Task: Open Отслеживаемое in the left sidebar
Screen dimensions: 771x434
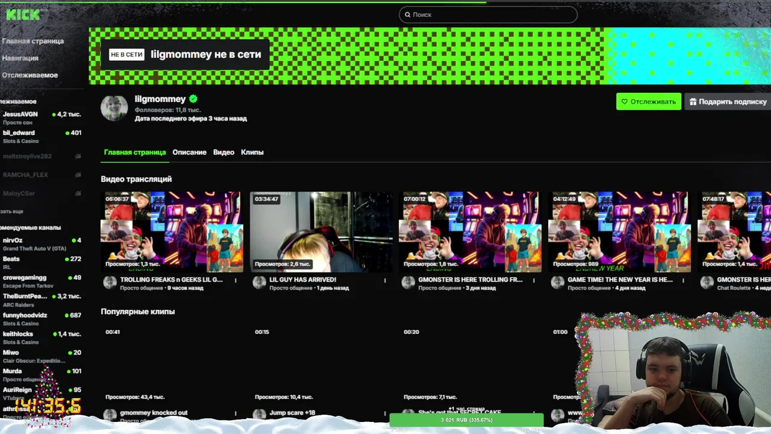Action: click(30, 75)
